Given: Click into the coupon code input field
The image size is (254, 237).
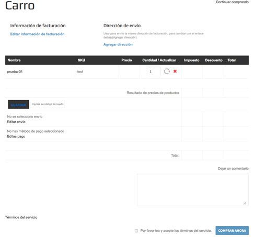Looking at the screenshot, I should click(x=48, y=104).
